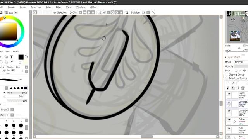Toggle the straight line drawing mode
248x139 pixels.
[x=153, y=12]
